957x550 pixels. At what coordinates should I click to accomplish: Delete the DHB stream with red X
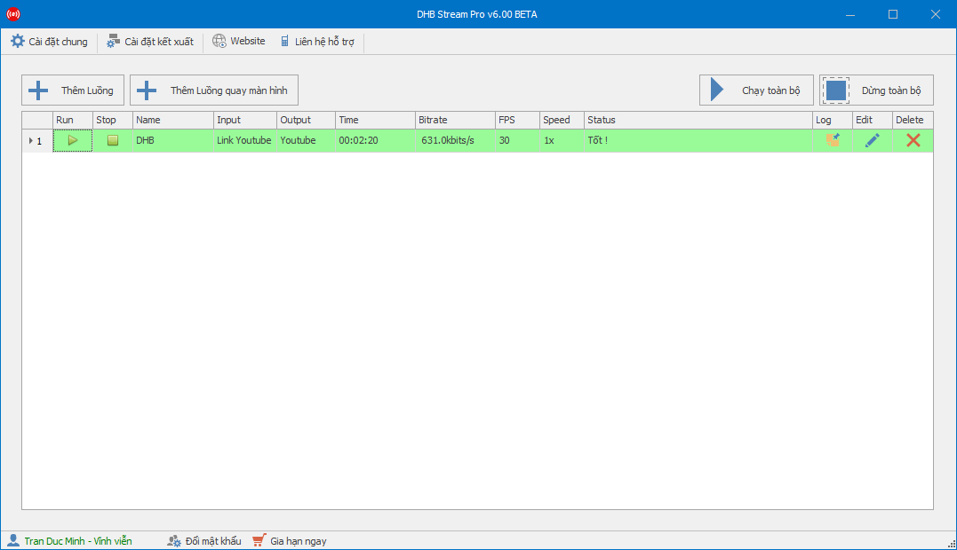tap(913, 140)
